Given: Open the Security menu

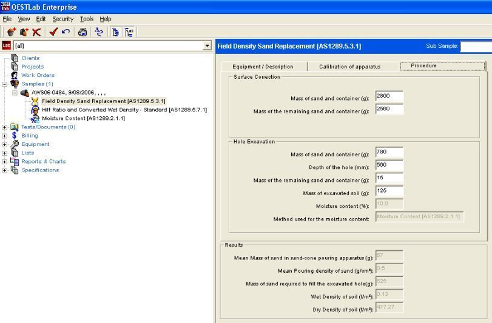Looking at the screenshot, I should click(x=64, y=19).
